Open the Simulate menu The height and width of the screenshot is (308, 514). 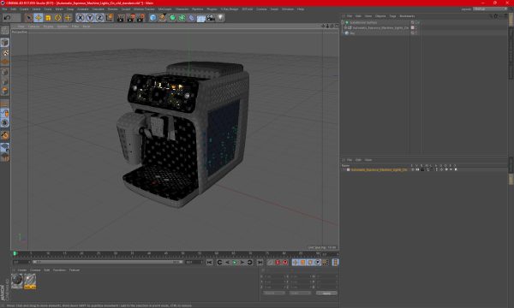(98, 9)
